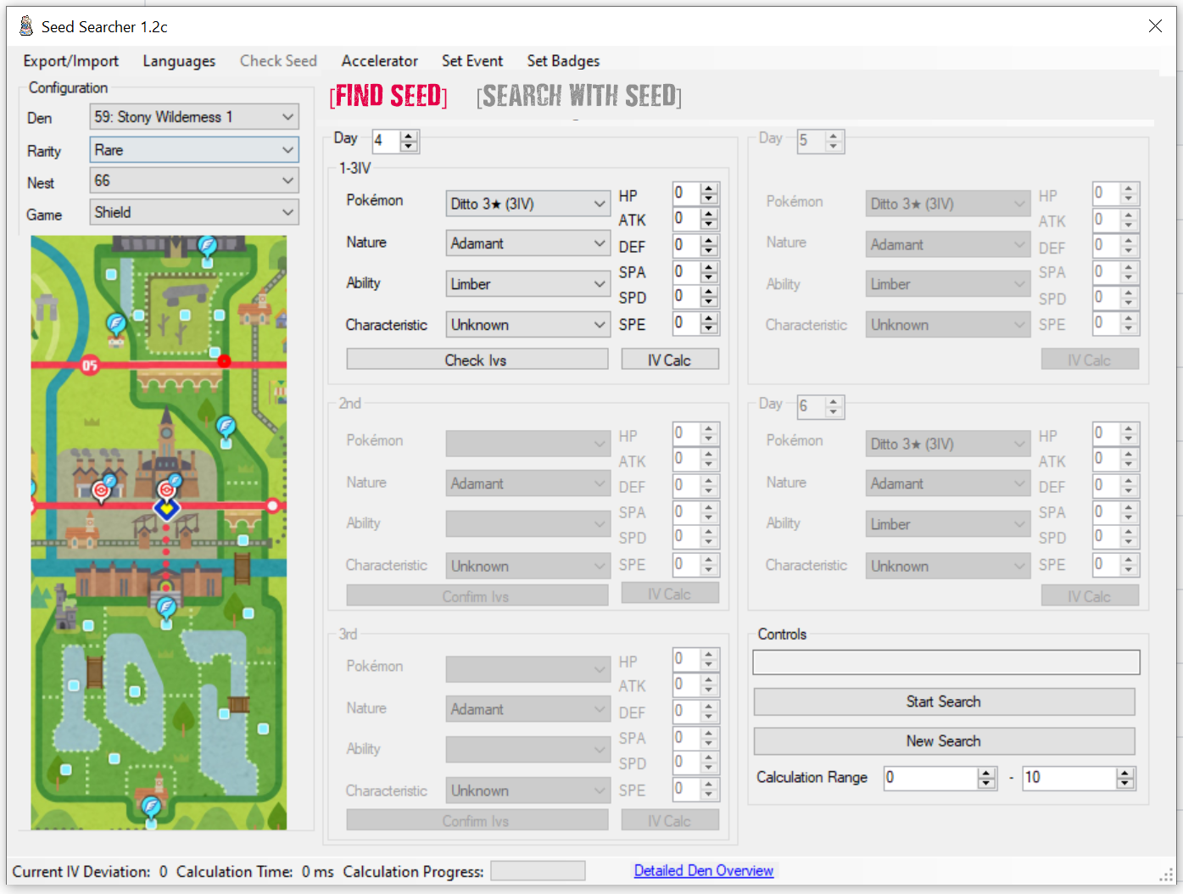Click the blue diamond den marker on the map
1183x894 pixels.
166,509
